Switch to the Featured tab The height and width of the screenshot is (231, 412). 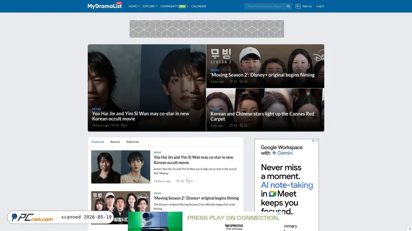(97, 142)
